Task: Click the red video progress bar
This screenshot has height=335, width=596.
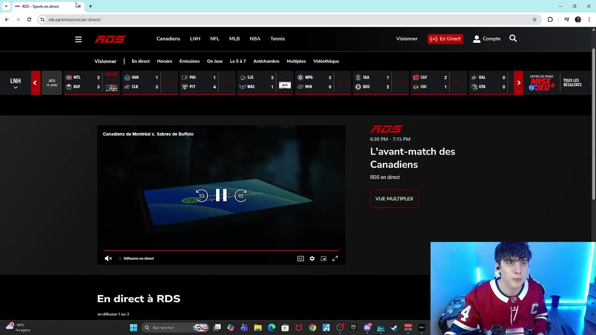Action: click(x=221, y=250)
